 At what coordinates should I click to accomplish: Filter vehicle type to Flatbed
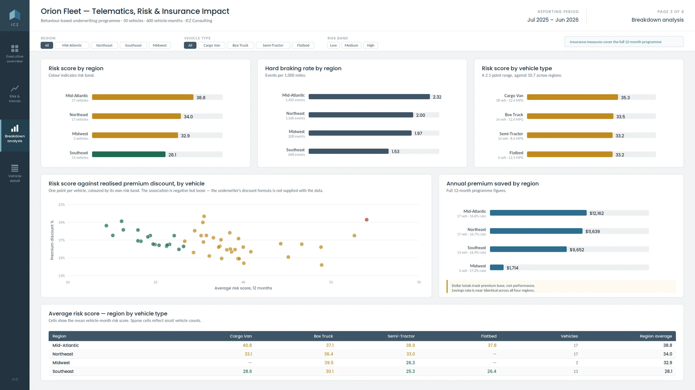[303, 45]
